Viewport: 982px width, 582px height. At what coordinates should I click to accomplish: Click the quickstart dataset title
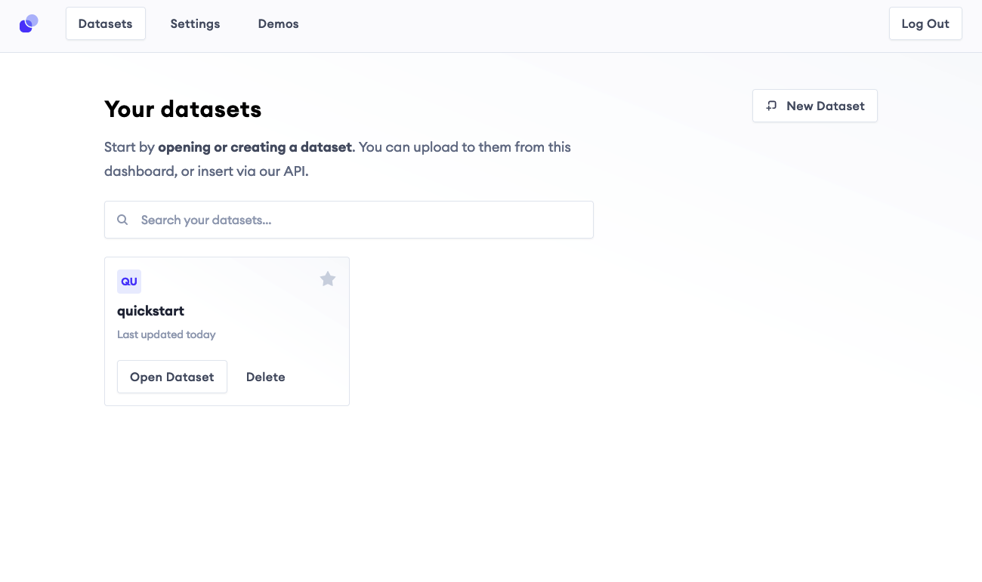click(150, 311)
